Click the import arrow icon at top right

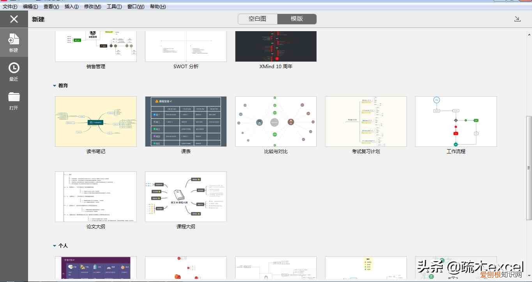(x=517, y=19)
